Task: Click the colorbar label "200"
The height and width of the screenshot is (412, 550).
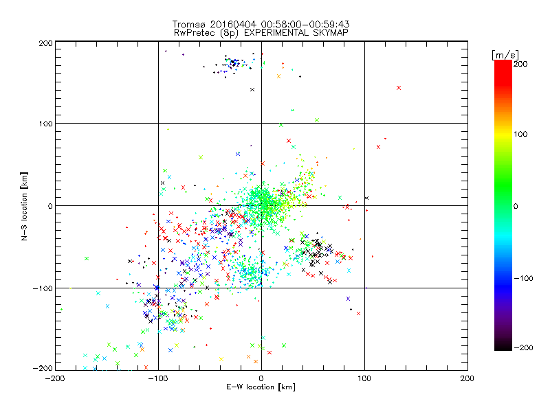Action: pos(520,64)
